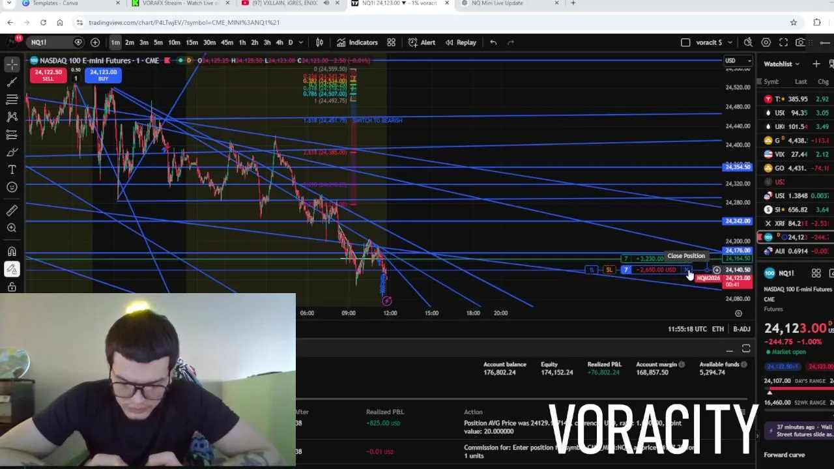Start bar Replay mode
Viewport: 834px width, 469px height.
(x=461, y=42)
